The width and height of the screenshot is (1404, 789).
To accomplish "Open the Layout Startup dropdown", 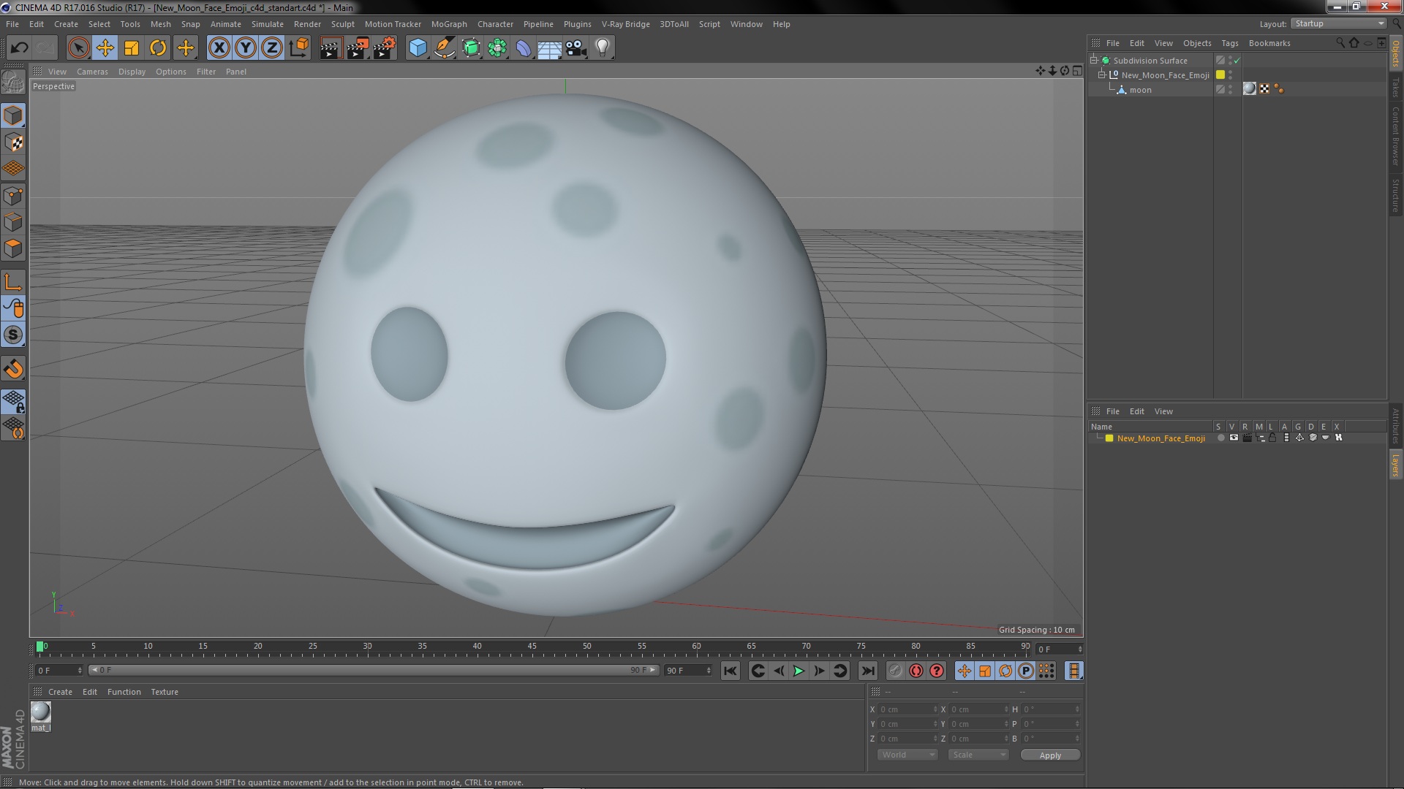I will point(1338,23).
